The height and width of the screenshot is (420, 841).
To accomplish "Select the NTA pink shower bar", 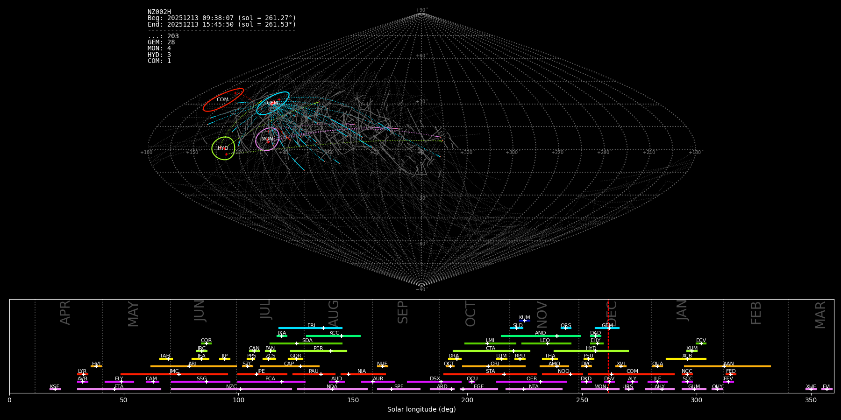I will pos(534,389).
